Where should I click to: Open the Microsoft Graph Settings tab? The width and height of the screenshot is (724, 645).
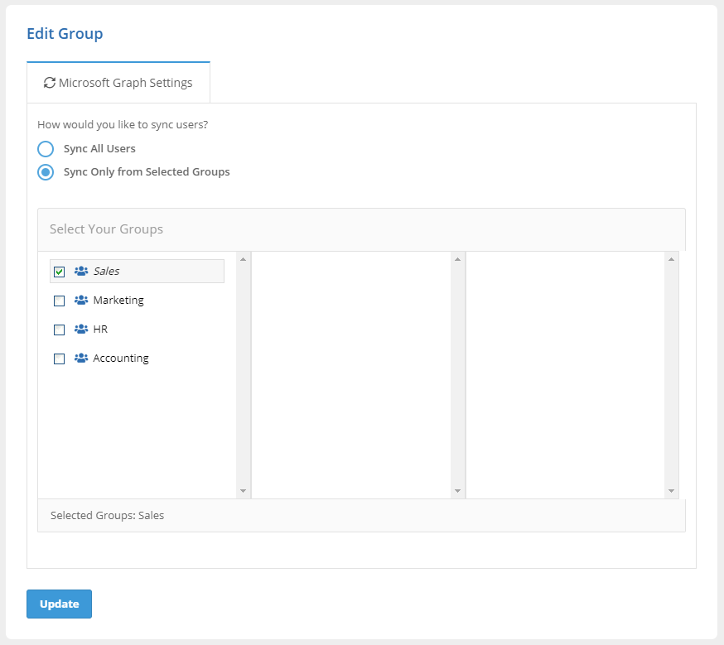pyautogui.click(x=118, y=83)
